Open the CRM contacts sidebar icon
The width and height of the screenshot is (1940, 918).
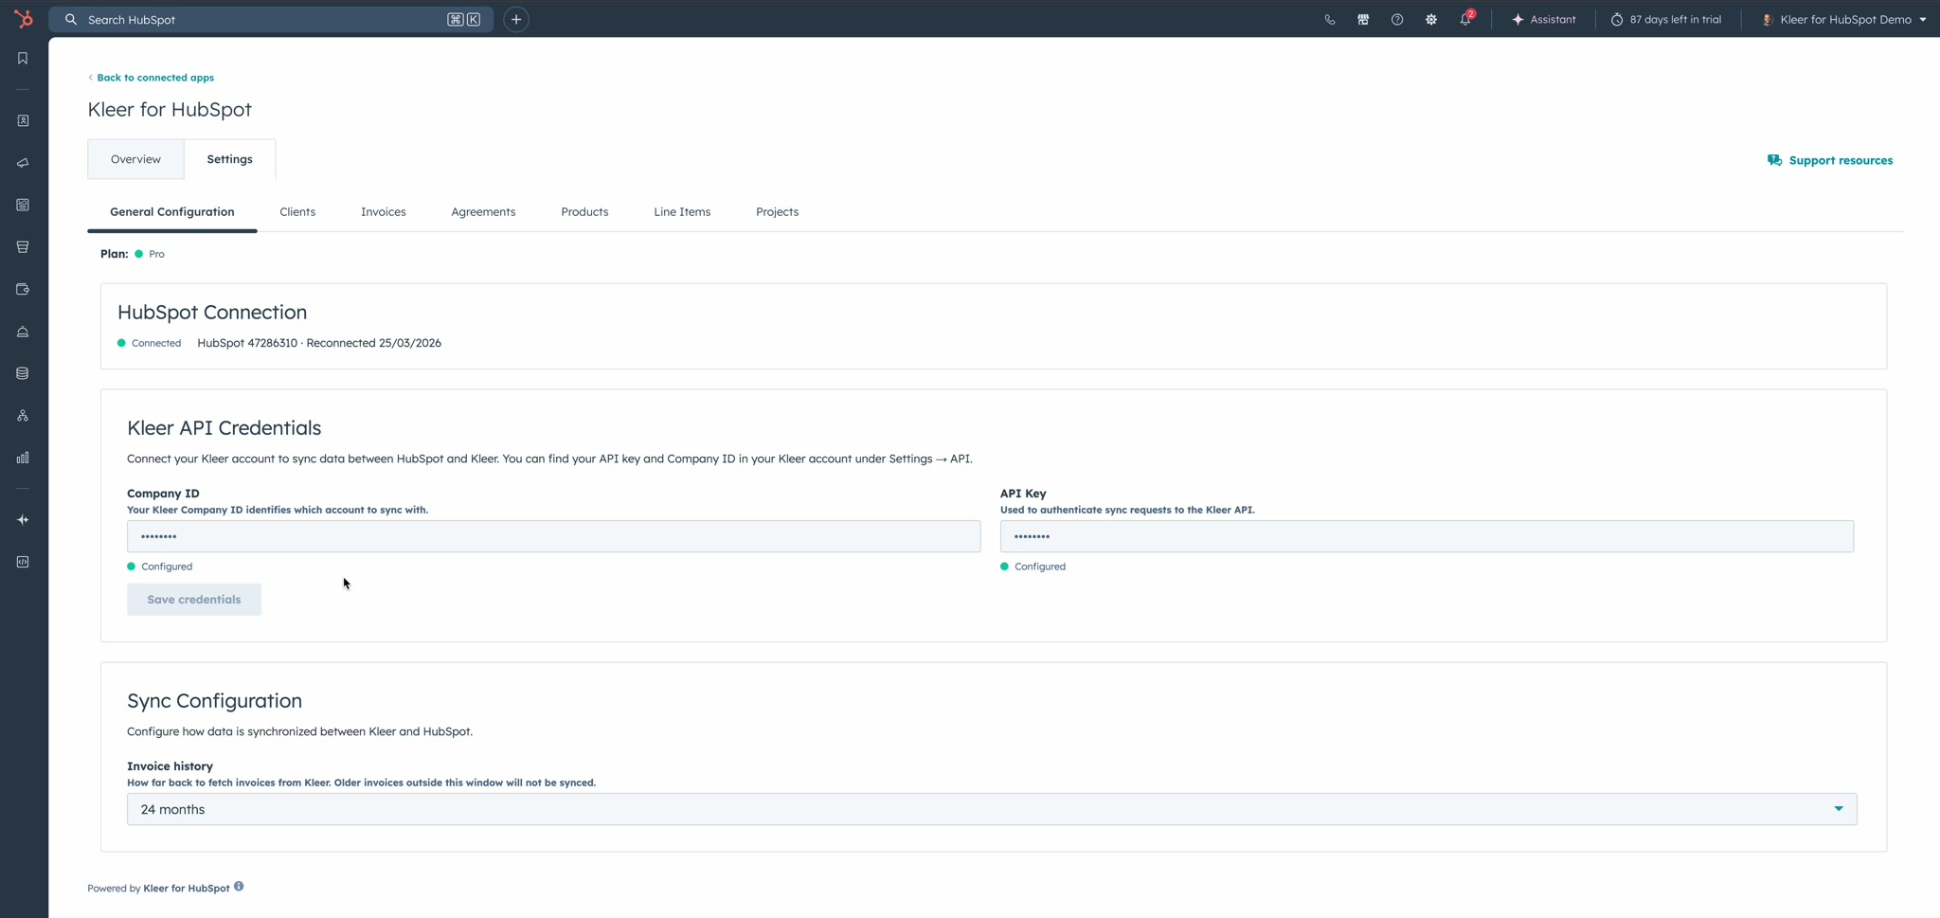pyautogui.click(x=23, y=121)
